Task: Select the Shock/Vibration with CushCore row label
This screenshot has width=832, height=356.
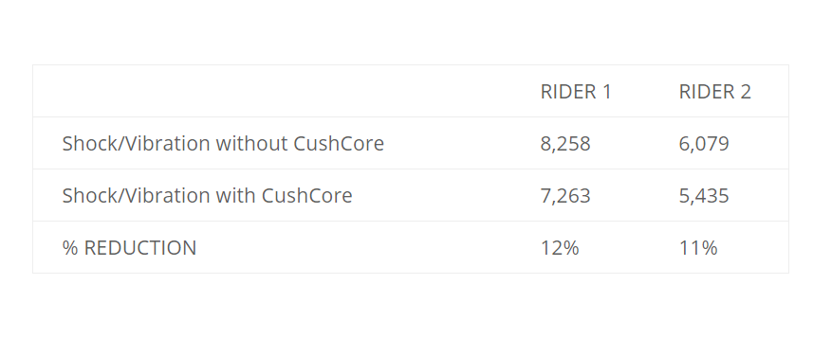Action: coord(207,195)
